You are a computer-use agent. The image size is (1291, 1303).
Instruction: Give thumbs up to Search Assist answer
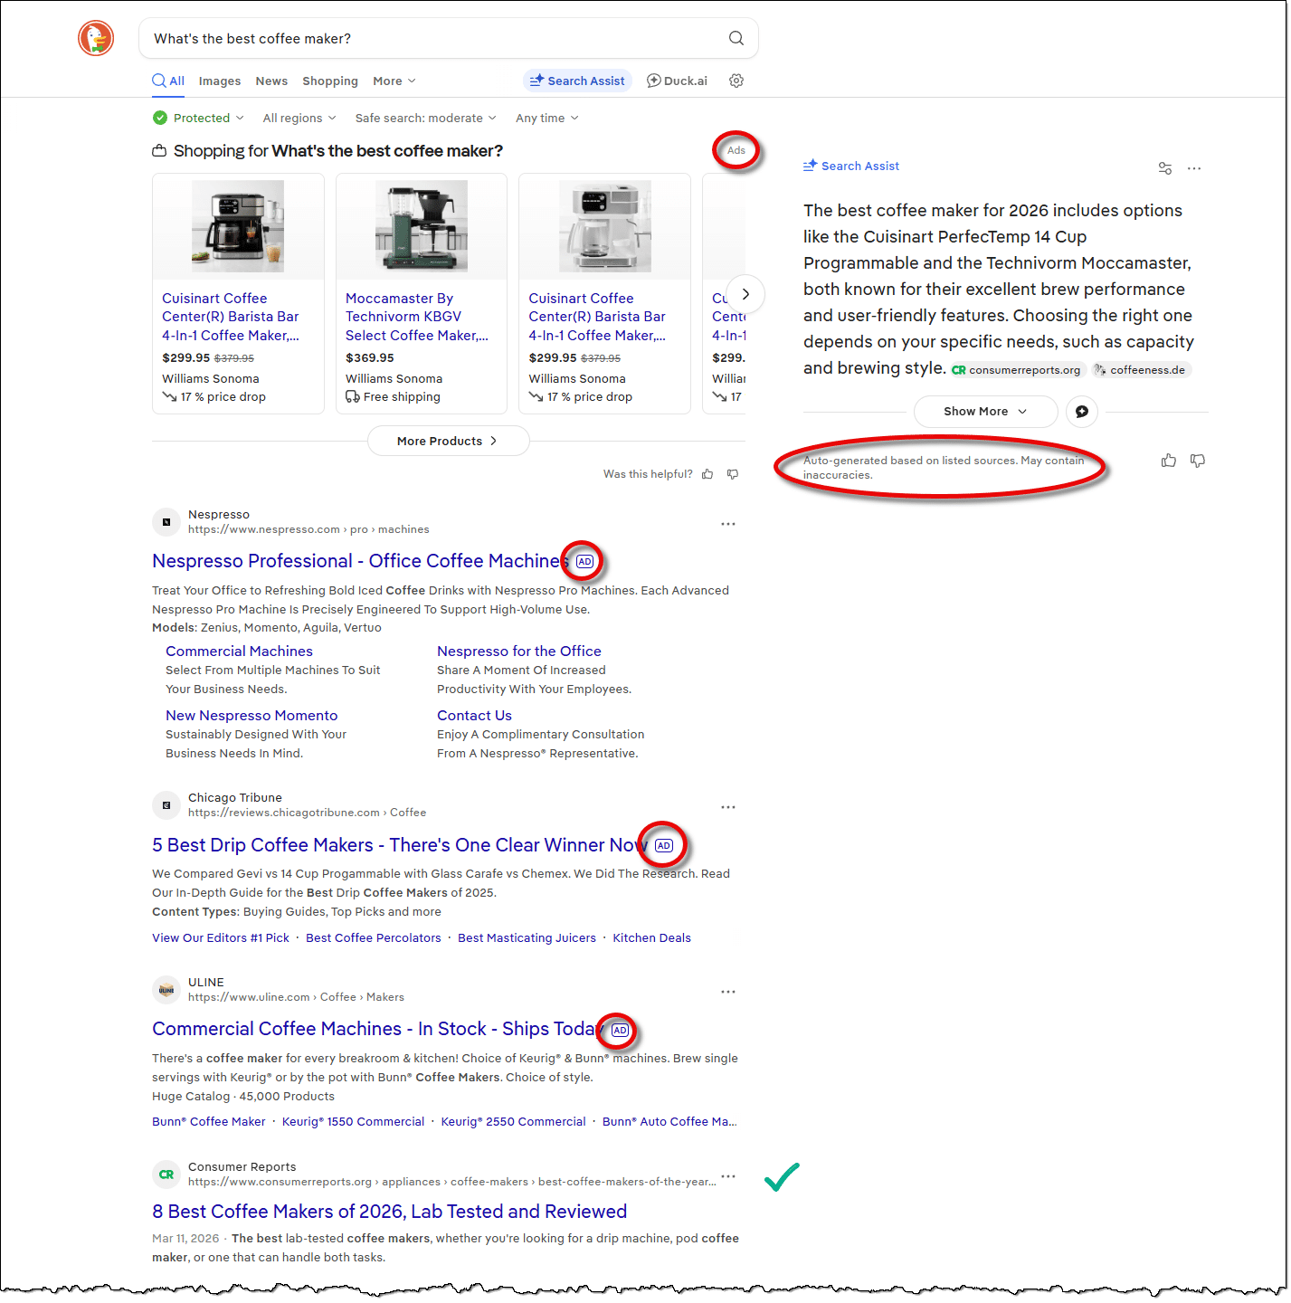(x=1169, y=461)
